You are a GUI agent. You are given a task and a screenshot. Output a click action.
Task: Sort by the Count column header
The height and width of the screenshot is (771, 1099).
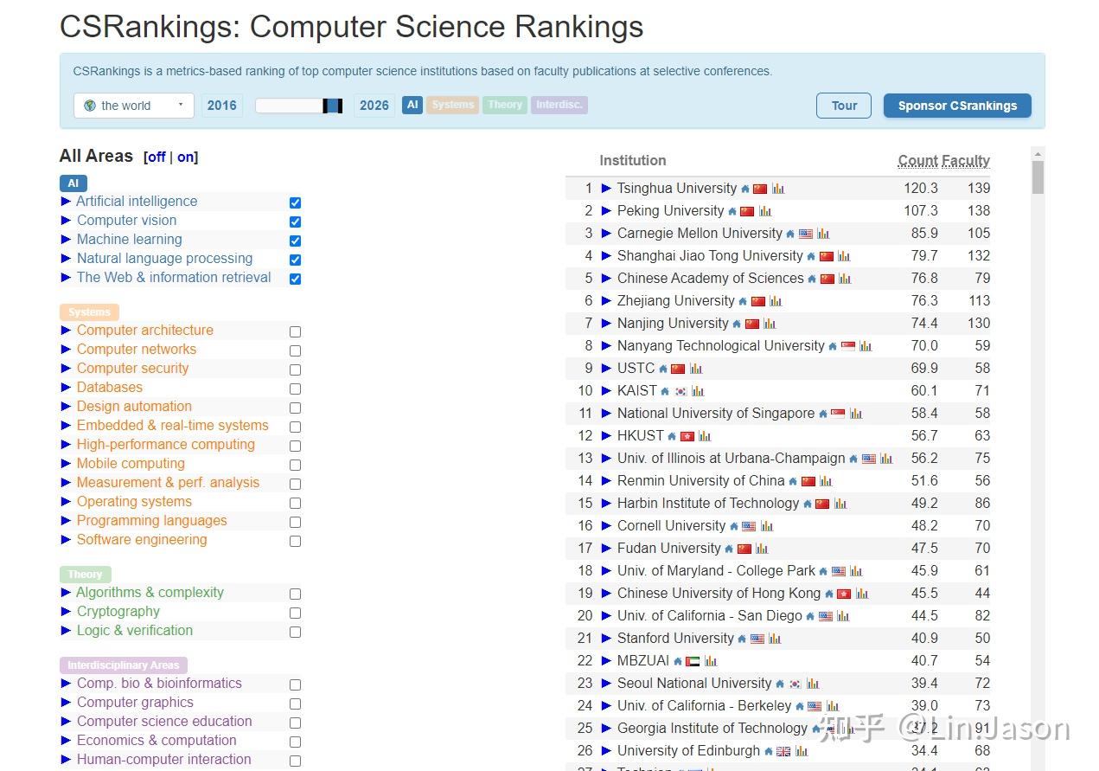coord(917,161)
